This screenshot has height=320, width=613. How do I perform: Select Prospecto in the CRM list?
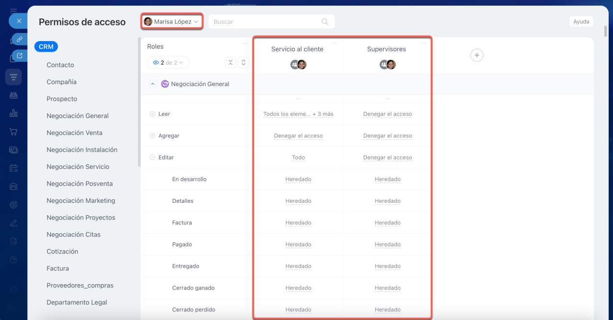[62, 99]
